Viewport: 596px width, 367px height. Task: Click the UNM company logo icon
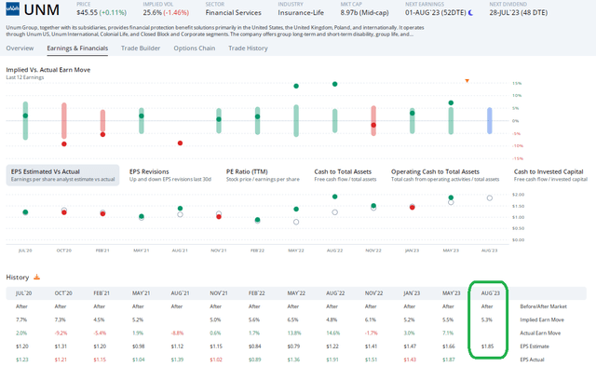pos(12,8)
